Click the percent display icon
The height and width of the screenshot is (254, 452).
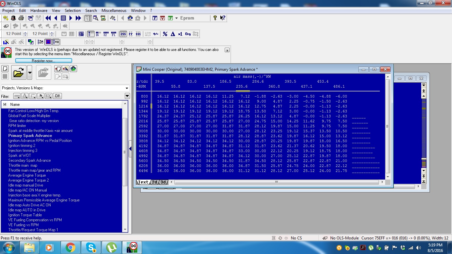165,34
